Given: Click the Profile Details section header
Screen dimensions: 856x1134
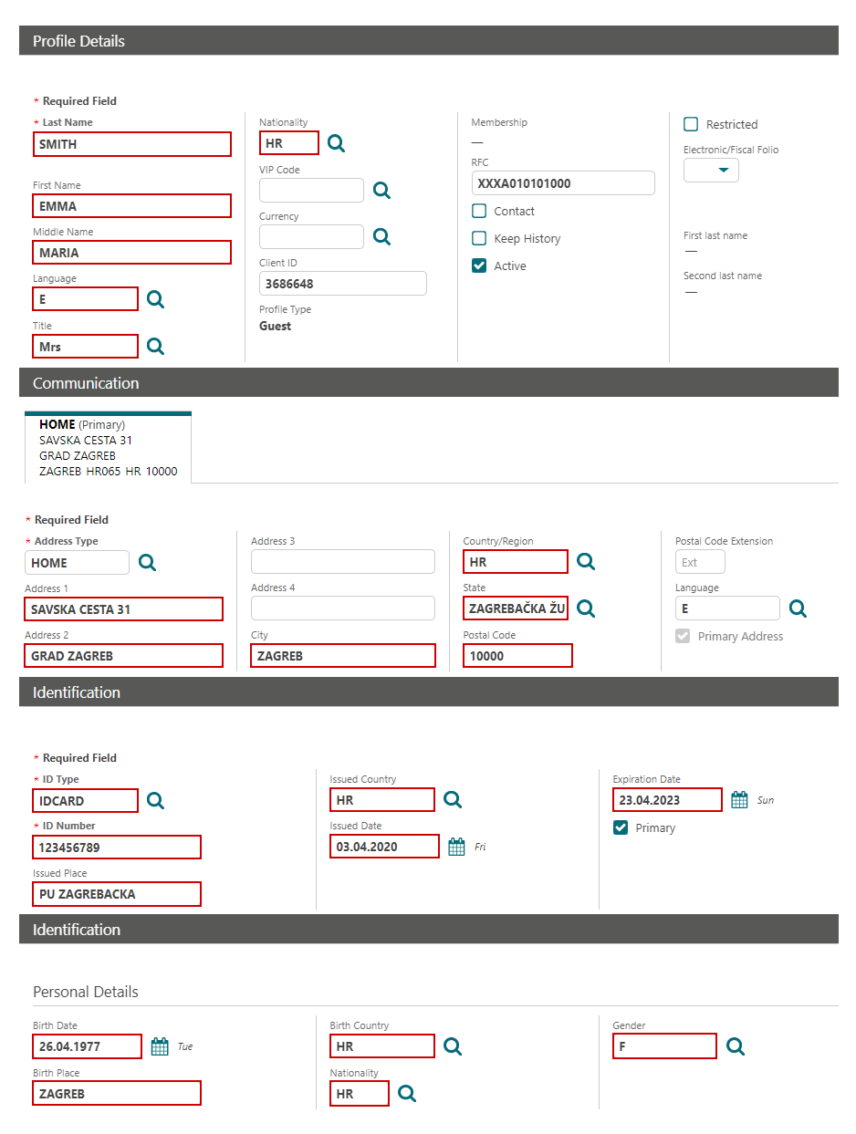Looking at the screenshot, I should [429, 41].
